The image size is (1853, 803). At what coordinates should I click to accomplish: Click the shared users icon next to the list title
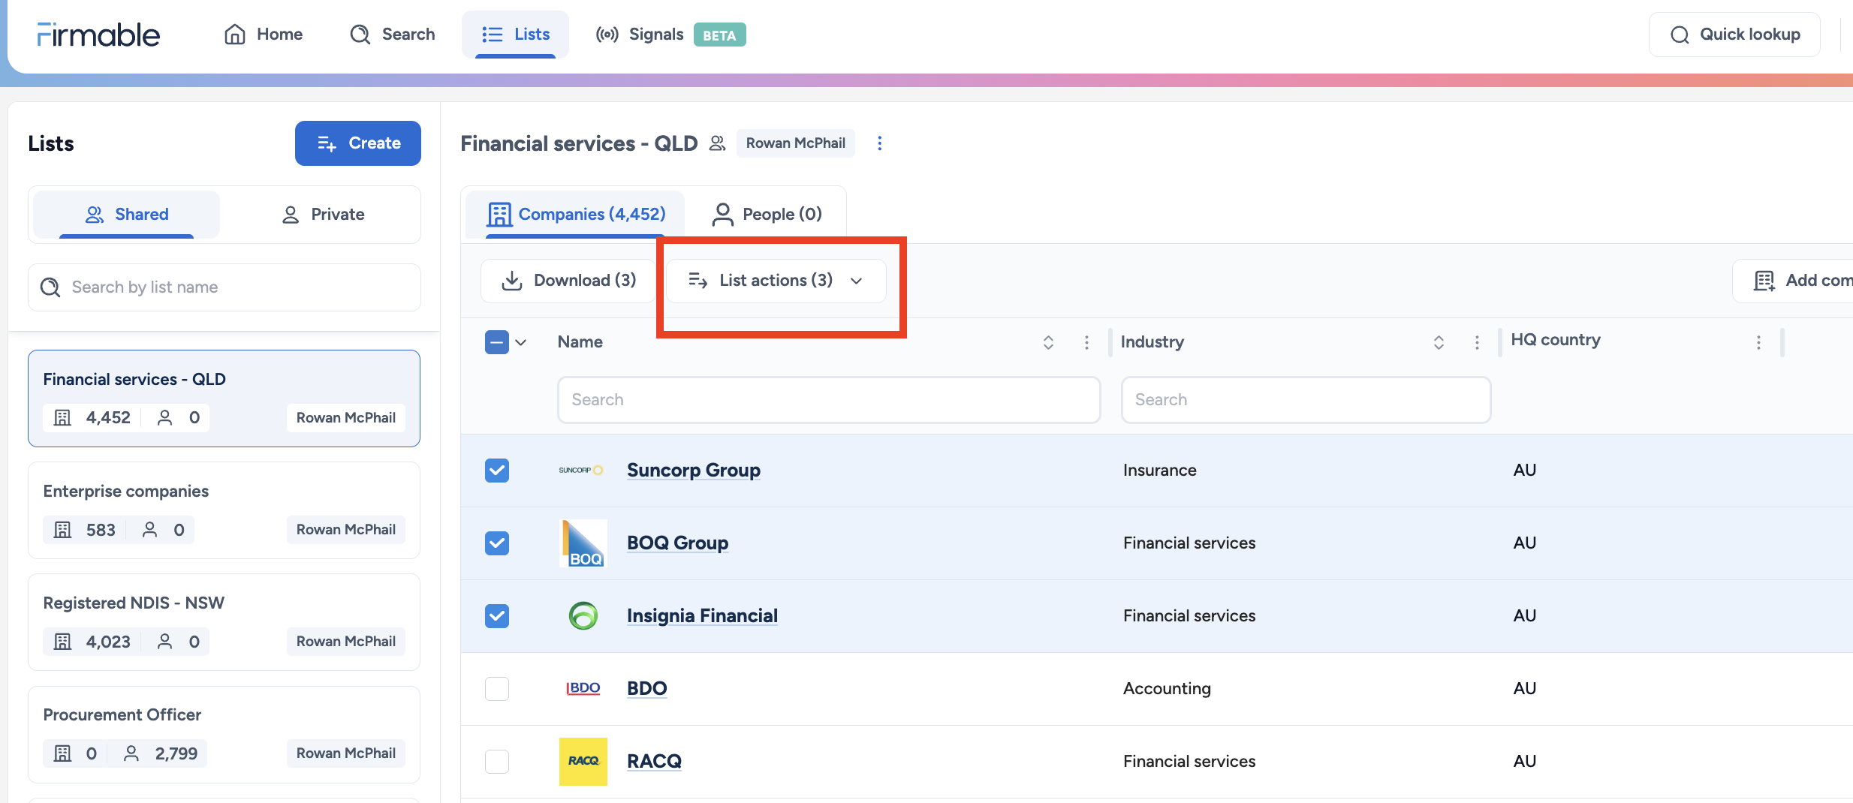tap(717, 143)
